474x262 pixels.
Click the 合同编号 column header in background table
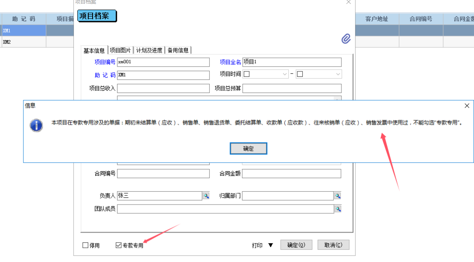click(x=421, y=19)
